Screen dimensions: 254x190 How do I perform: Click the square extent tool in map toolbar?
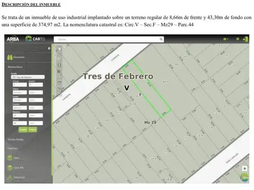(59, 71)
